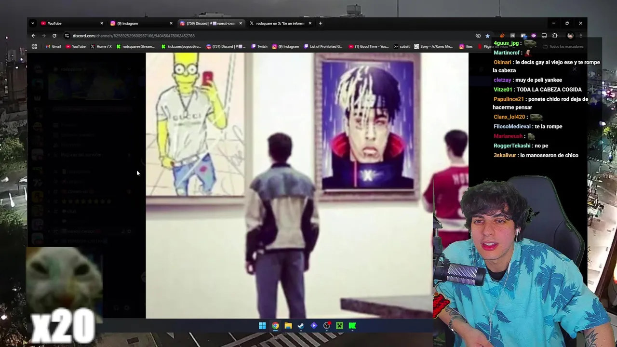Click username Clanx_lol420 in chat overlay
617x347 pixels.
[x=509, y=117]
